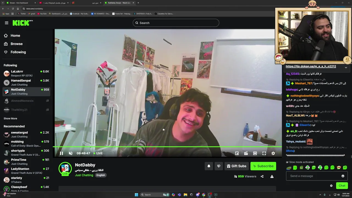
Task: Open offline channel TheWitty21
Action: [x=26, y=110]
